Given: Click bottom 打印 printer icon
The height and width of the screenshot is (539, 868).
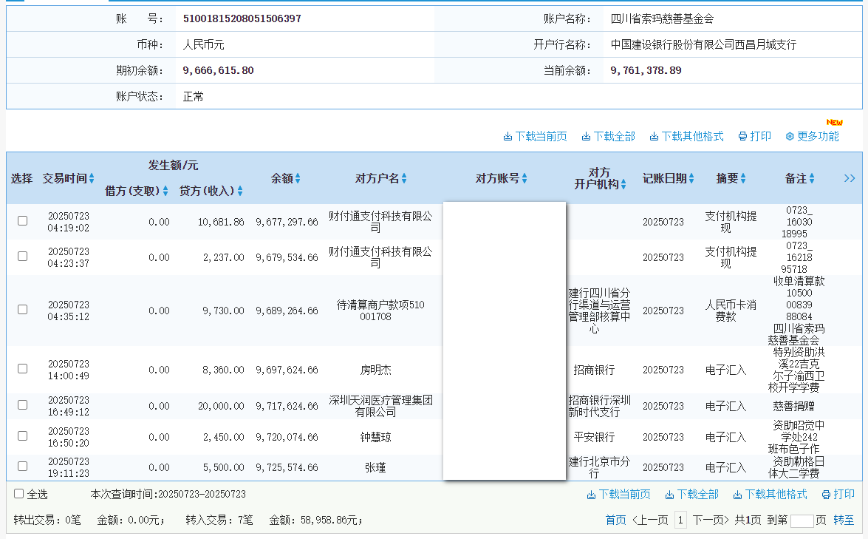Looking at the screenshot, I should [x=827, y=495].
